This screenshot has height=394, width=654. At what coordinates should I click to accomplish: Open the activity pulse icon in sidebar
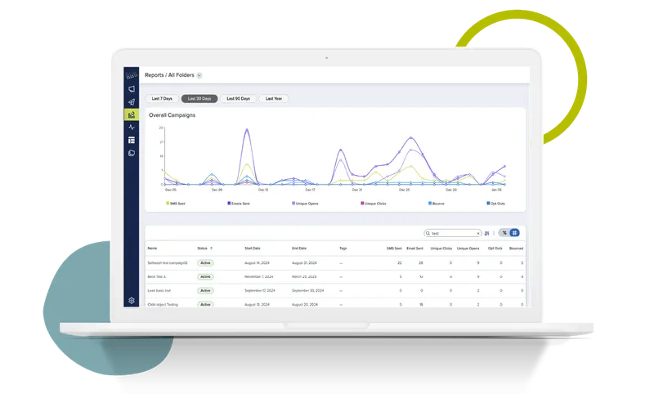click(x=131, y=128)
